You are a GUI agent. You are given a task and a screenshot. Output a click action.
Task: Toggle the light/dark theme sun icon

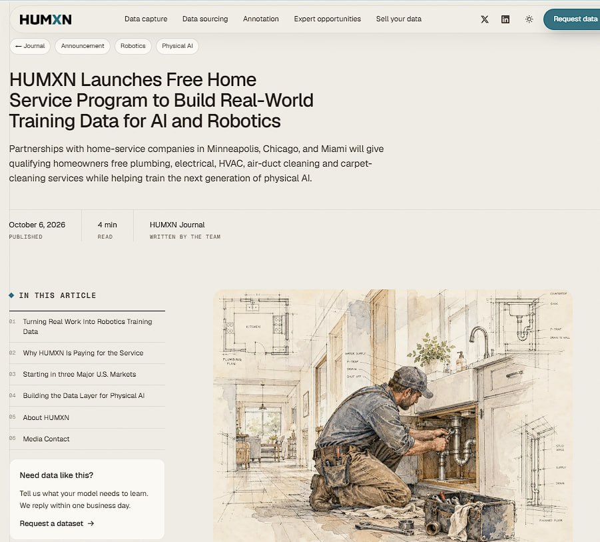pyautogui.click(x=529, y=19)
